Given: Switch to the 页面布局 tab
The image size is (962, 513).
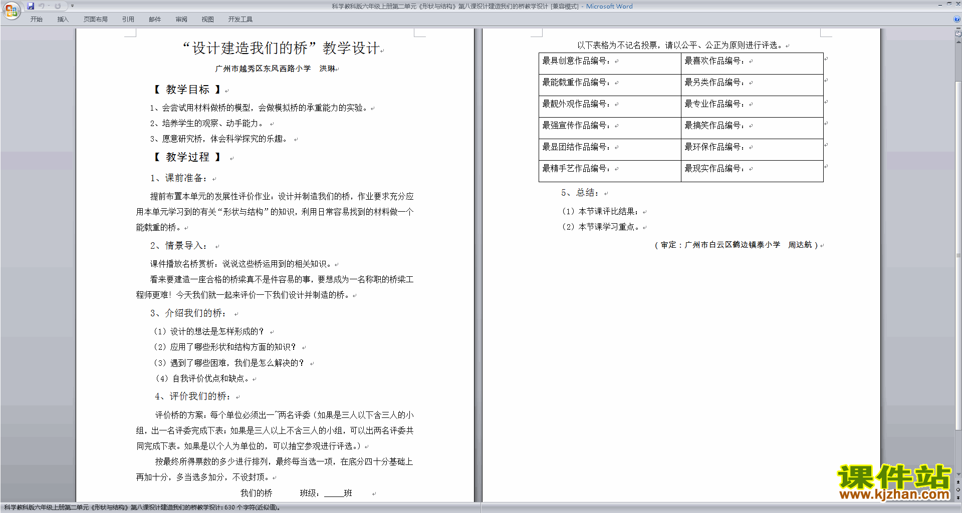Looking at the screenshot, I should 96,20.
